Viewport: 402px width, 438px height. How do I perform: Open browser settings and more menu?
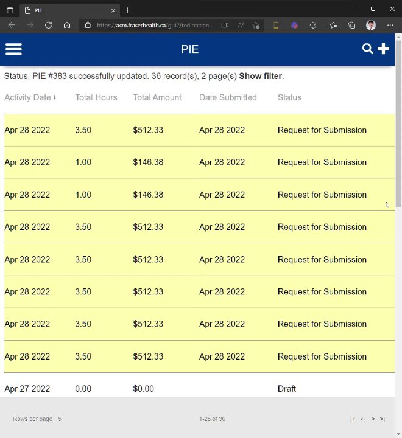coord(390,25)
